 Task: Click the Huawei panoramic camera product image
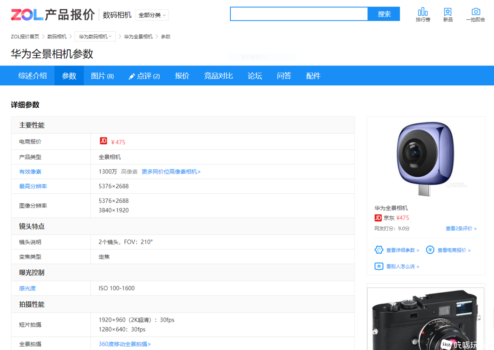426,159
